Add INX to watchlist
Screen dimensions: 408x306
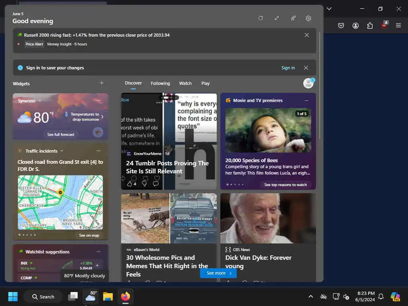tap(97, 265)
